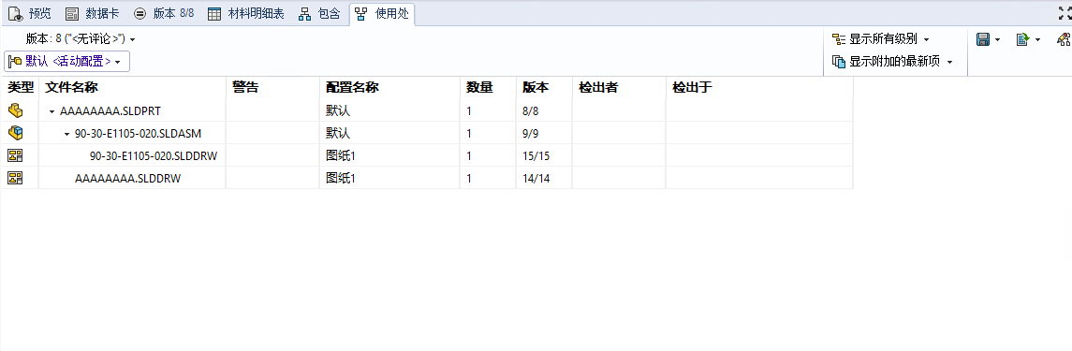Select the 90-30-E1105-020.SLDASM file name
Image resolution: width=1072 pixels, height=351 pixels.
click(x=139, y=133)
